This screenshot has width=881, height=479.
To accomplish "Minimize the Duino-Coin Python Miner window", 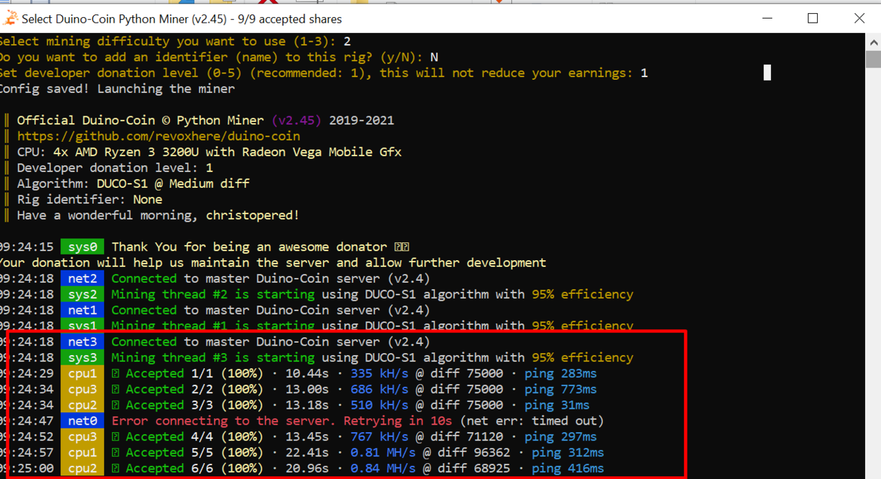I will tap(767, 19).
